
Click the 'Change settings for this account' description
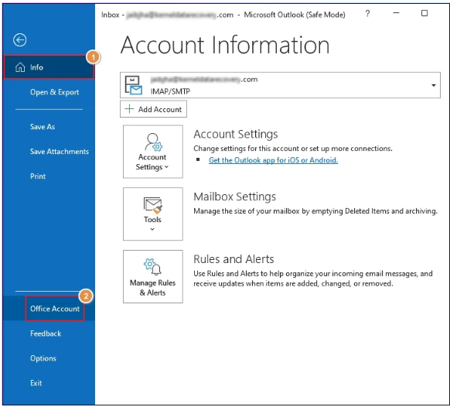(x=293, y=149)
